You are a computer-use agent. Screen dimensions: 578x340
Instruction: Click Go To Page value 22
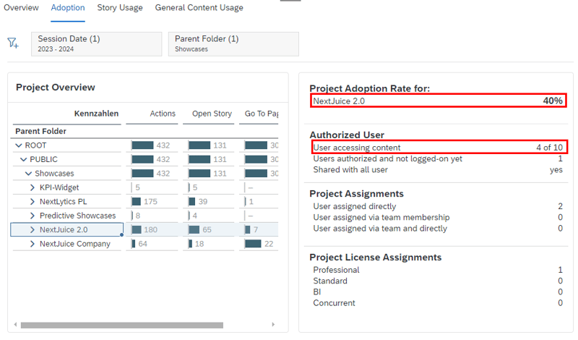[269, 244]
